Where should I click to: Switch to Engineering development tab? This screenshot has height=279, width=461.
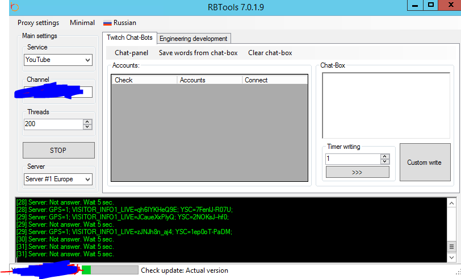click(x=193, y=39)
